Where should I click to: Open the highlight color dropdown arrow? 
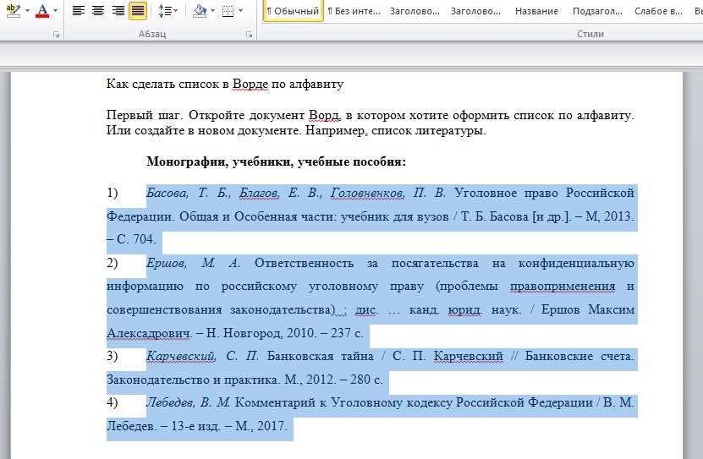(26, 11)
